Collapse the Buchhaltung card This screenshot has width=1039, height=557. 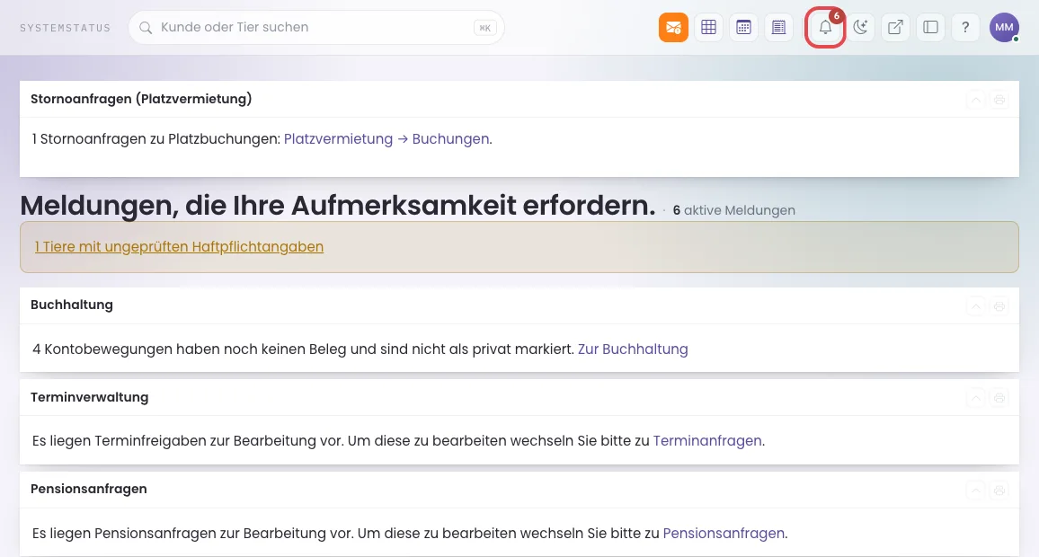point(975,306)
